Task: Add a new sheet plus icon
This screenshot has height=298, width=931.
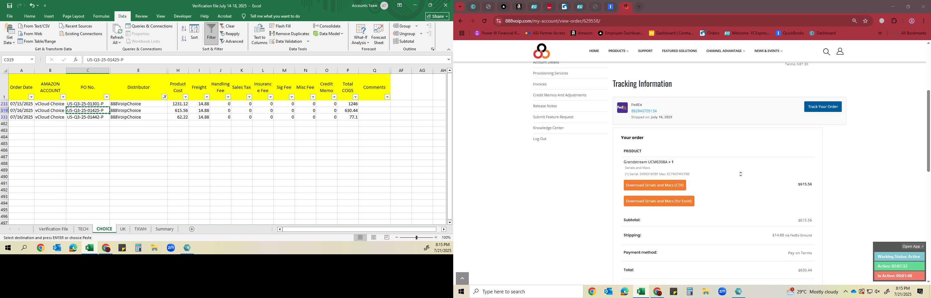Action: pos(192,229)
